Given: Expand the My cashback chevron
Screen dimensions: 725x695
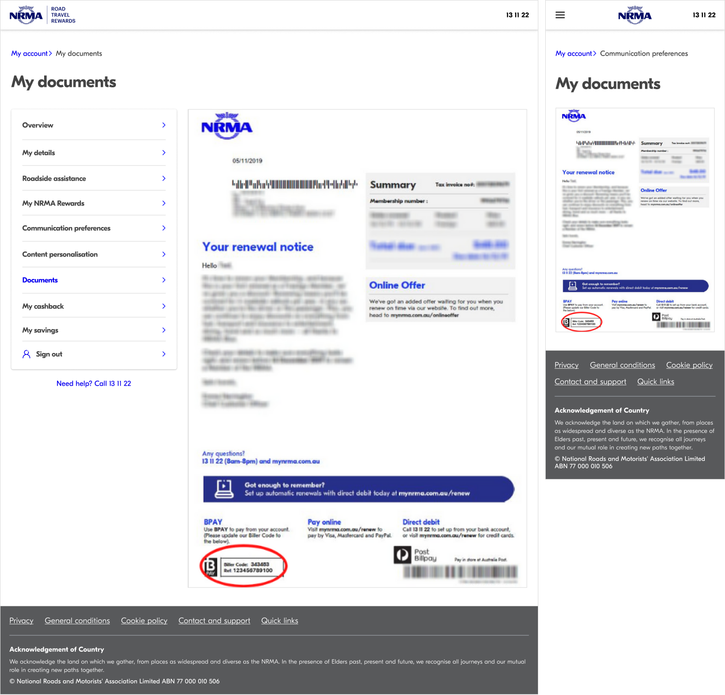Looking at the screenshot, I should coord(164,306).
